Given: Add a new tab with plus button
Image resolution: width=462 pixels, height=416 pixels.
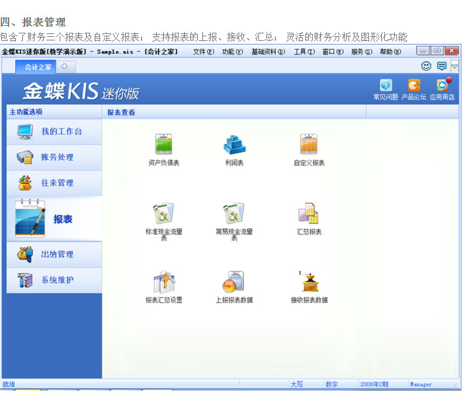Looking at the screenshot, I should pos(64,66).
